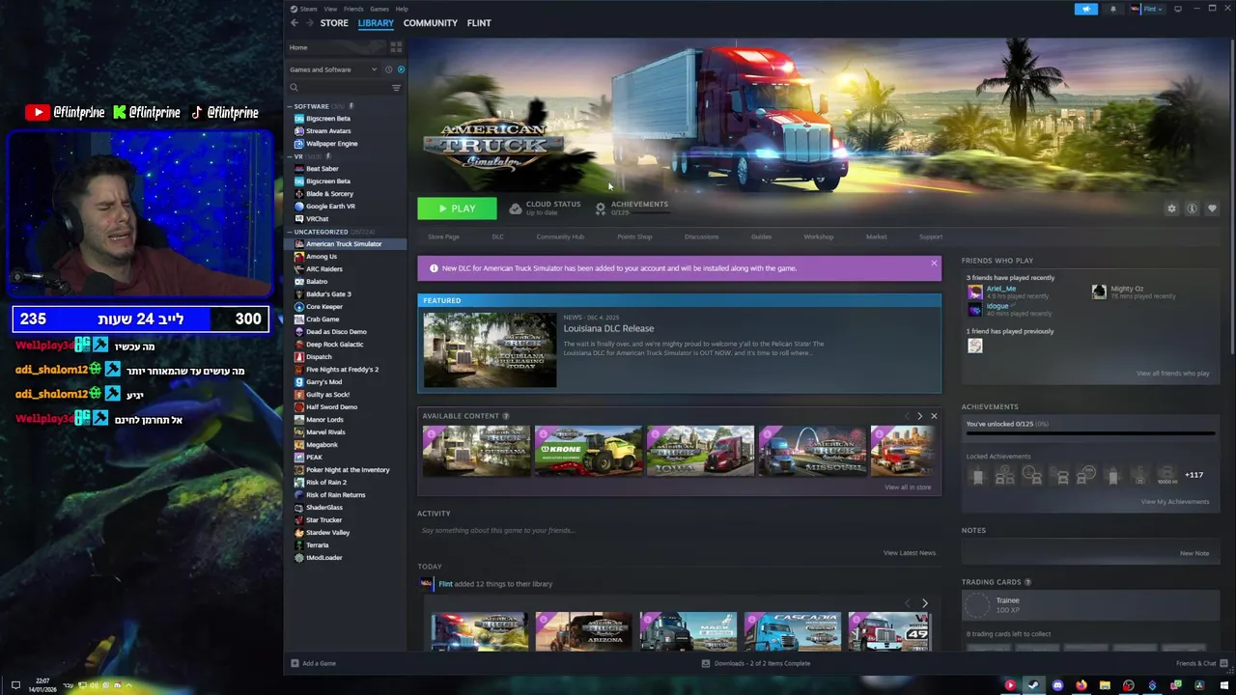Open the library grid view icon
Screen dimensions: 1236x695
(396, 47)
